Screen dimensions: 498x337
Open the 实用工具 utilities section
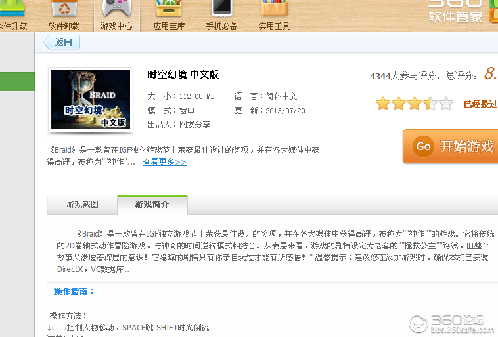[274, 16]
